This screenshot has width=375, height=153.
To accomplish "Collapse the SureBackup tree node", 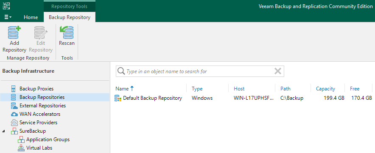I will (x=3, y=131).
